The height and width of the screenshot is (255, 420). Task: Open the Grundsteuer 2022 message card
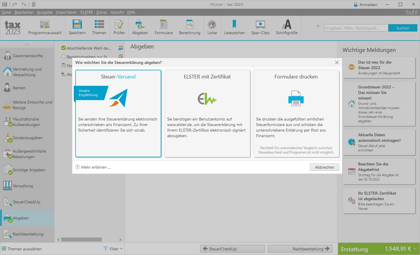pyautogui.click(x=379, y=104)
